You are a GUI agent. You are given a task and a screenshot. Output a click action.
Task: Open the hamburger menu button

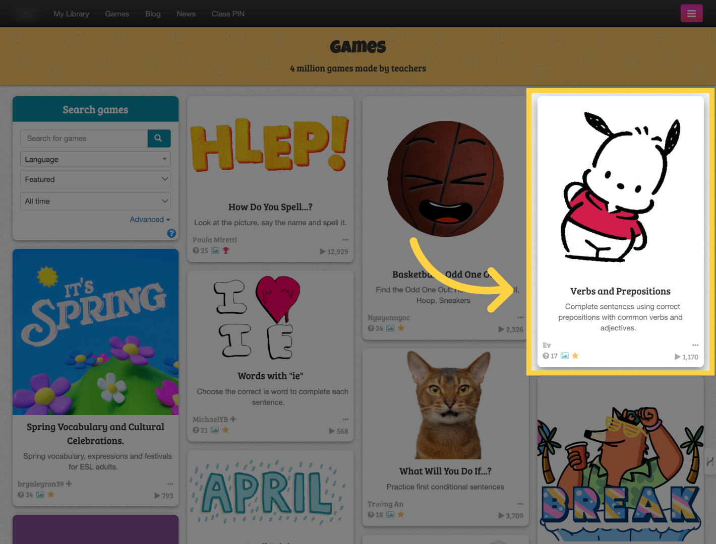click(x=691, y=14)
